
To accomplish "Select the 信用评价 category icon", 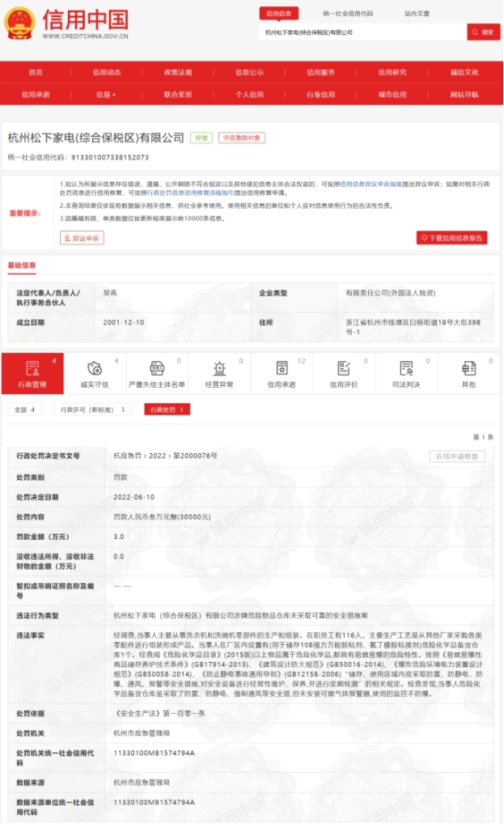I will click(x=344, y=374).
